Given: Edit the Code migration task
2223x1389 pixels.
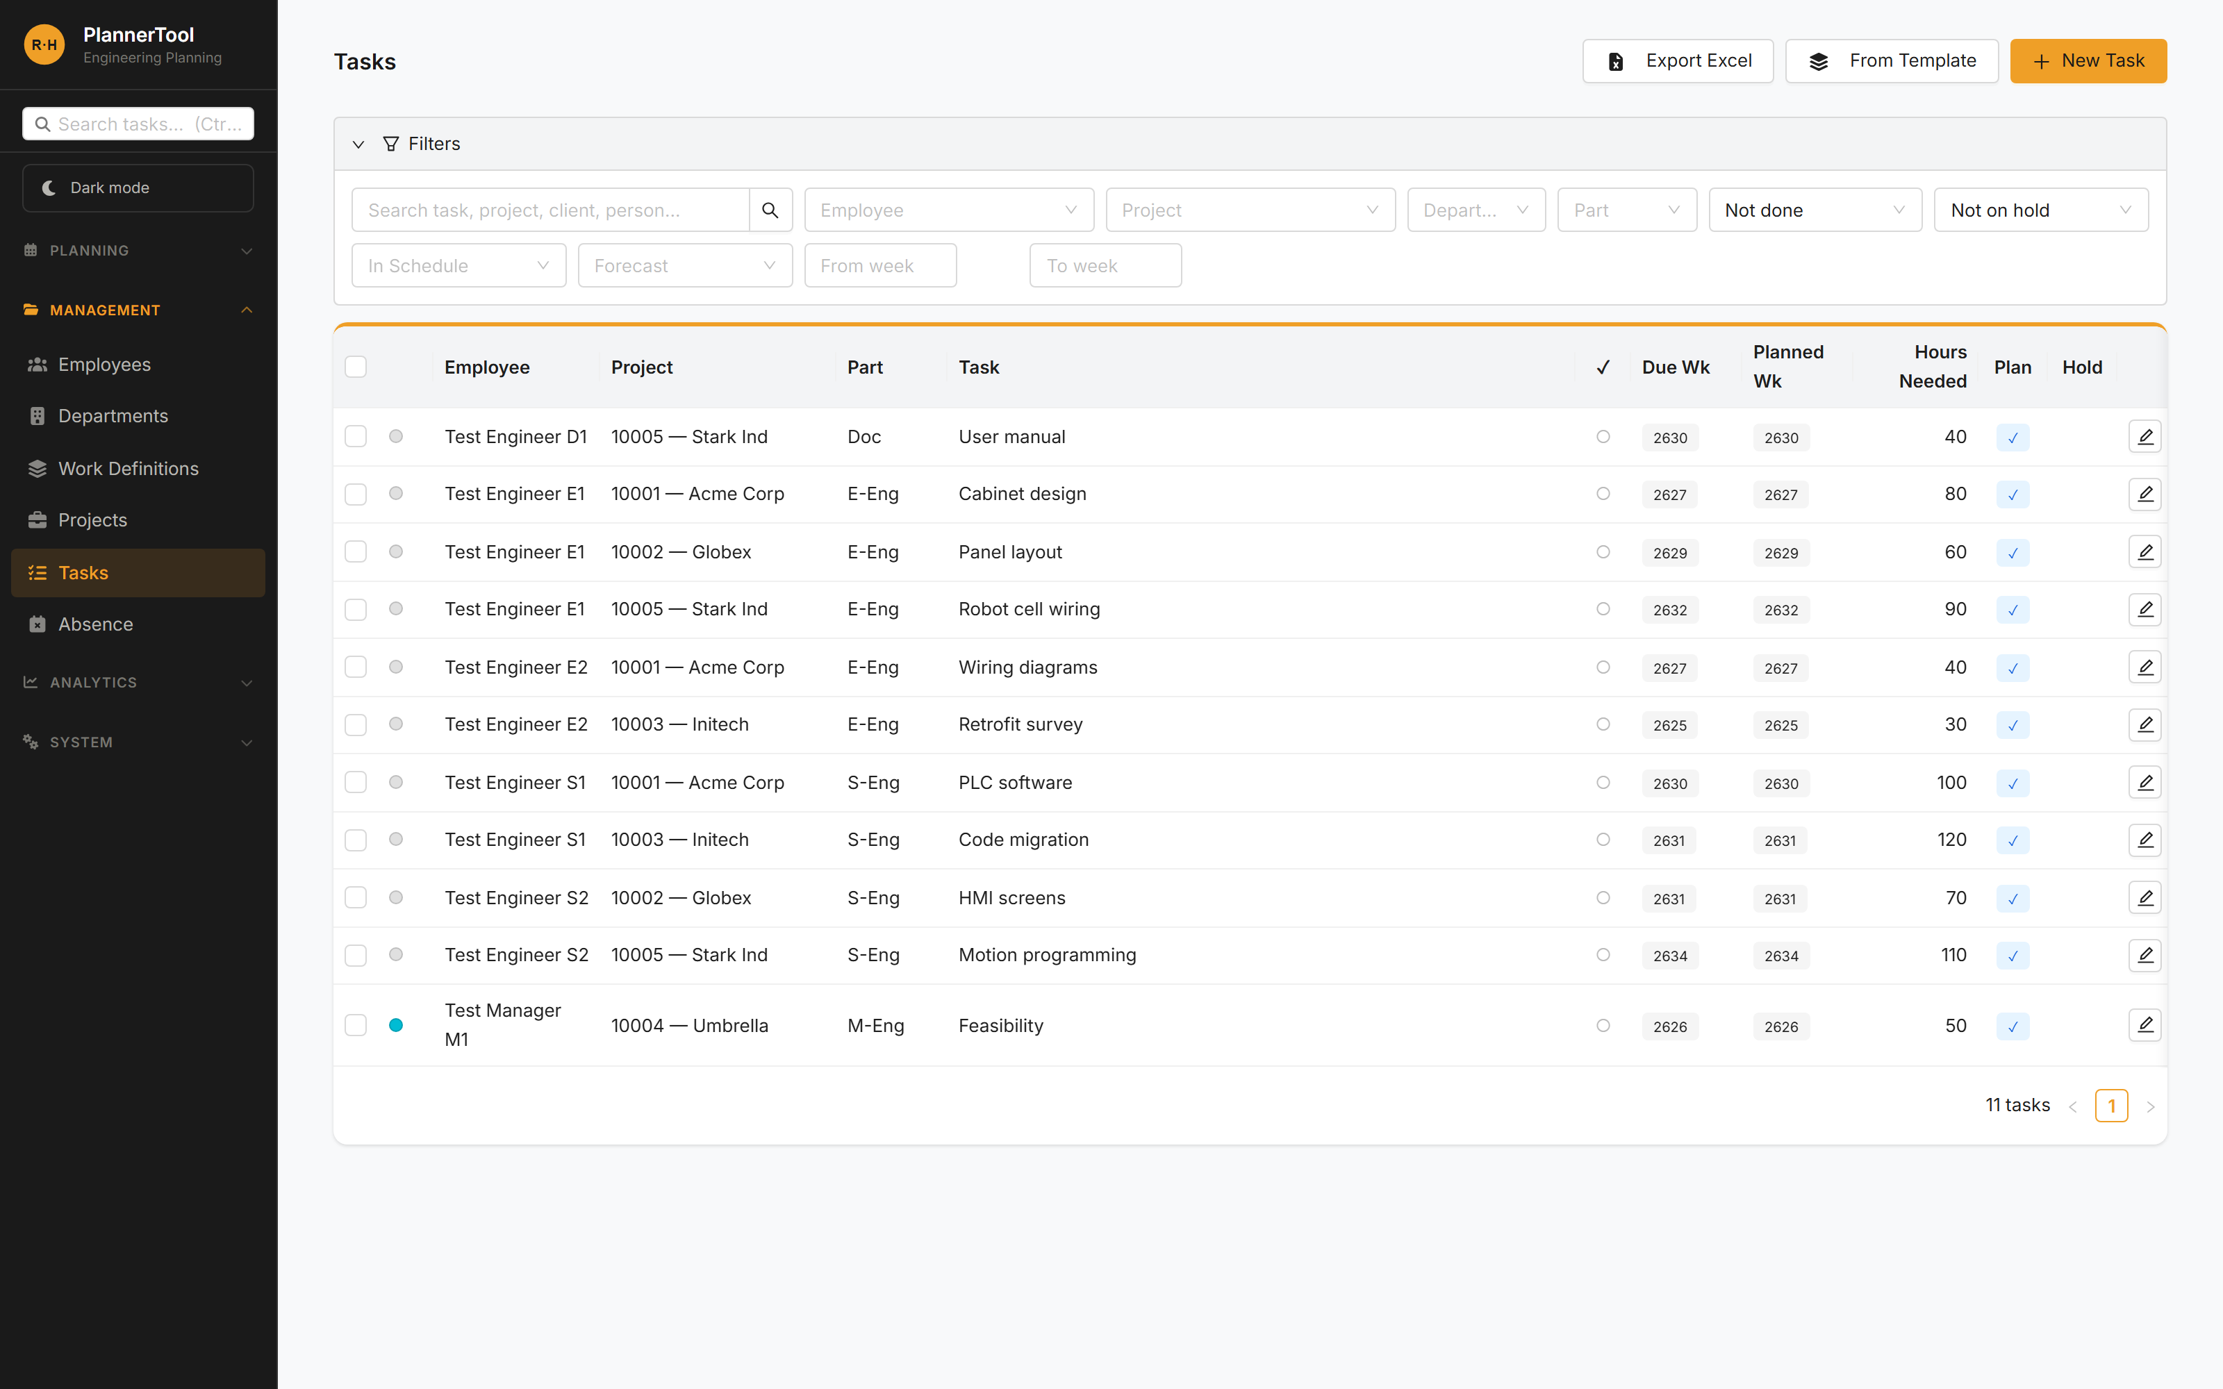Looking at the screenshot, I should coord(2144,840).
